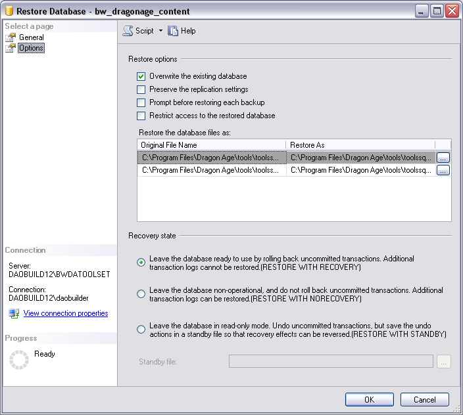The image size is (463, 415).
Task: Enable Preserve the replication settings
Action: (x=141, y=89)
